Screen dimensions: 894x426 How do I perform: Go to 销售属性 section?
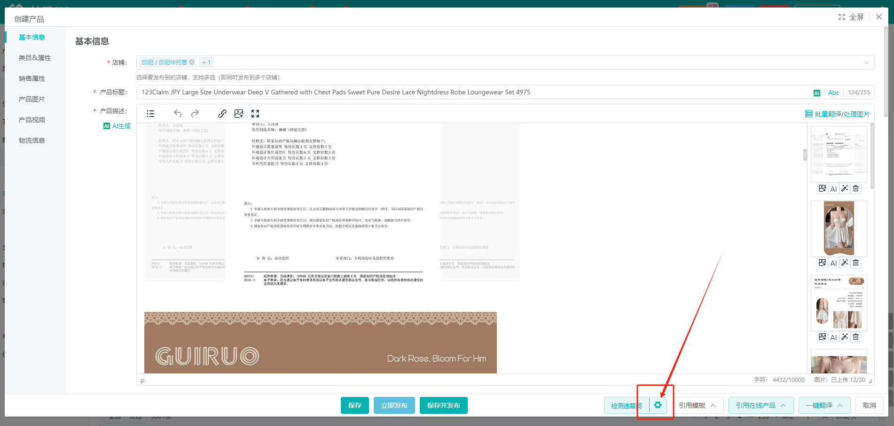tap(32, 78)
